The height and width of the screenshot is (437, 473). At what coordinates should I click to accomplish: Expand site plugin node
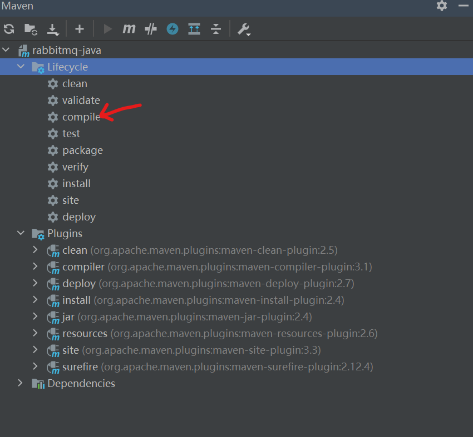(x=35, y=349)
